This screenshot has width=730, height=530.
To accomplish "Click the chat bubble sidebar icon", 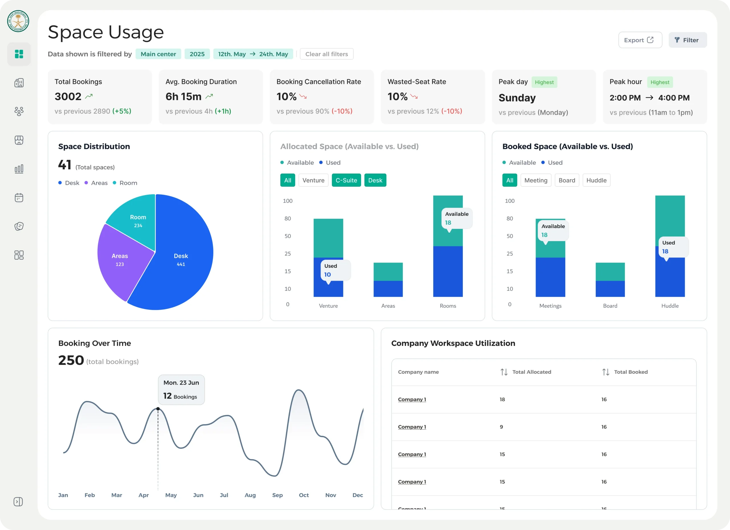I will 19,226.
